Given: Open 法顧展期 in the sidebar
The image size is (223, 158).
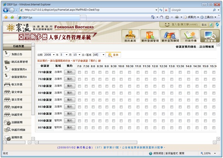Looking at the screenshot, I should coord(17,122).
